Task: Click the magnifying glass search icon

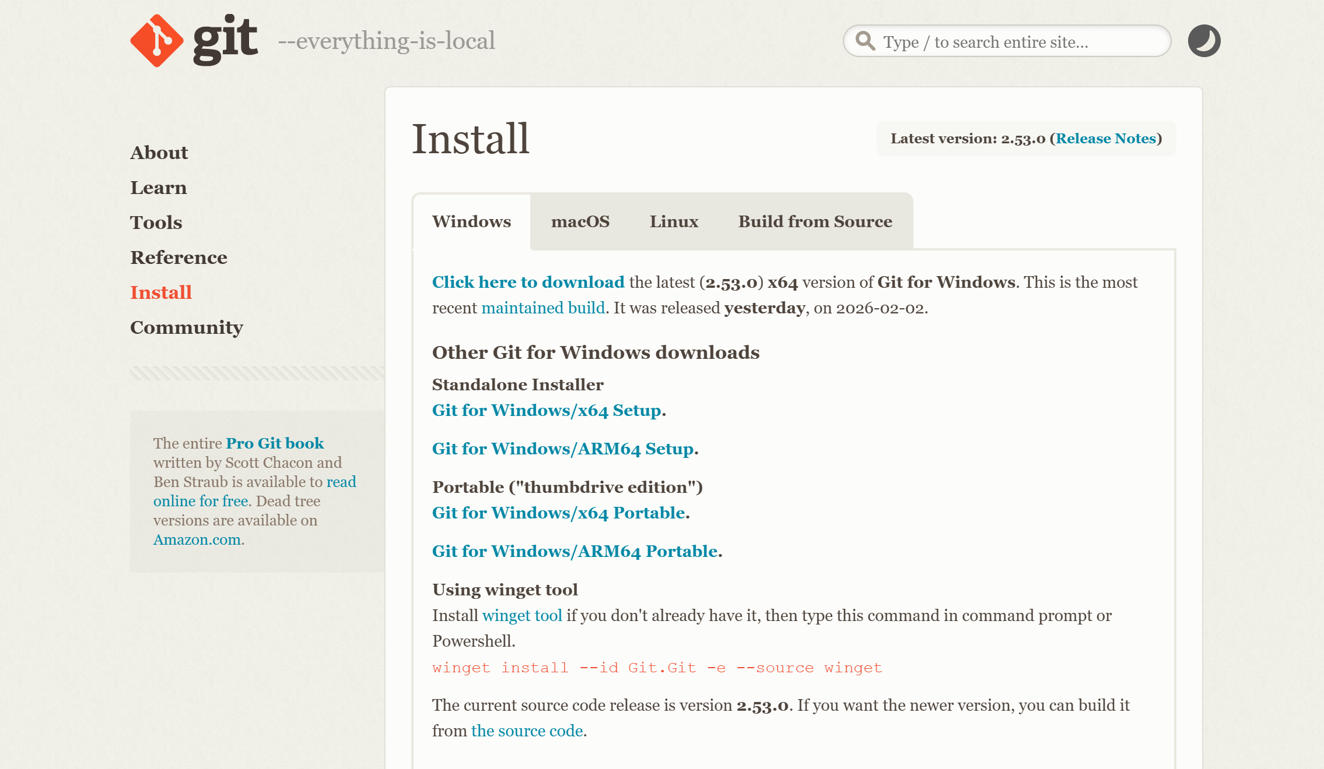Action: (x=865, y=41)
